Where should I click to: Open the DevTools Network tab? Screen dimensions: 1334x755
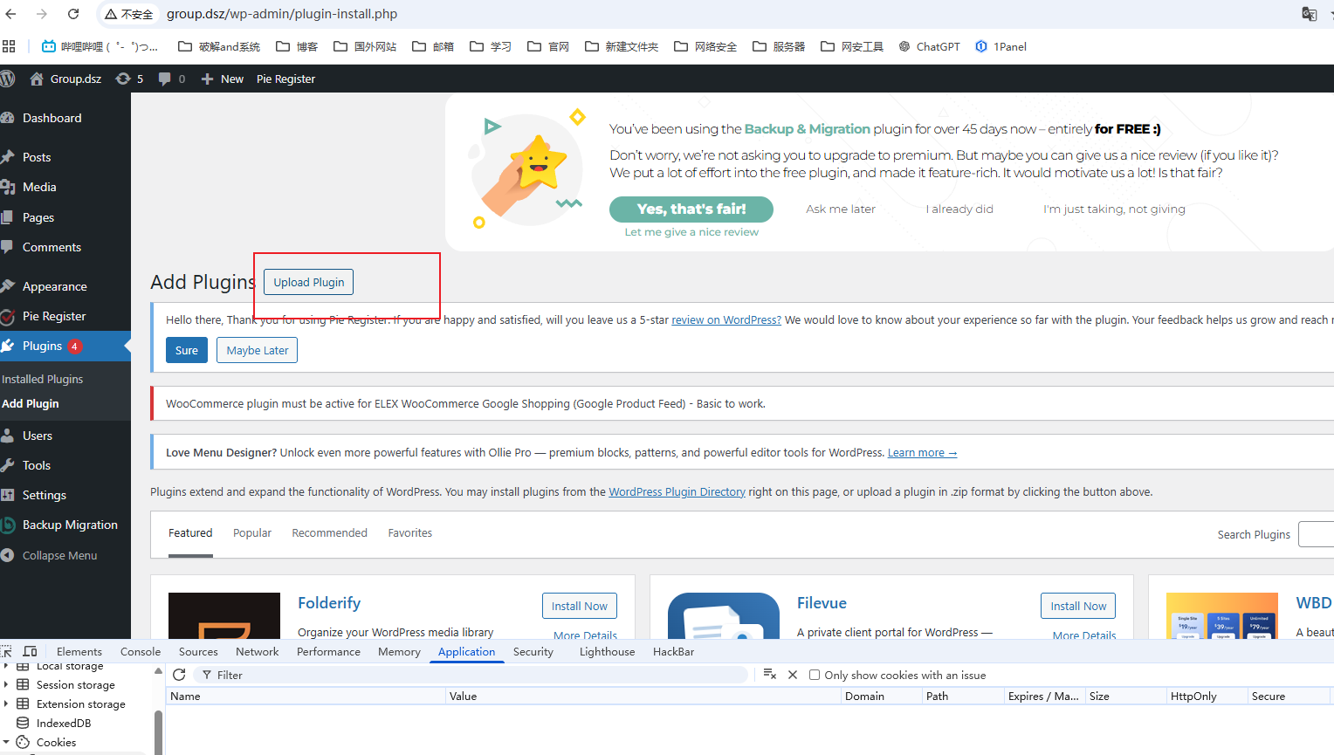click(257, 651)
